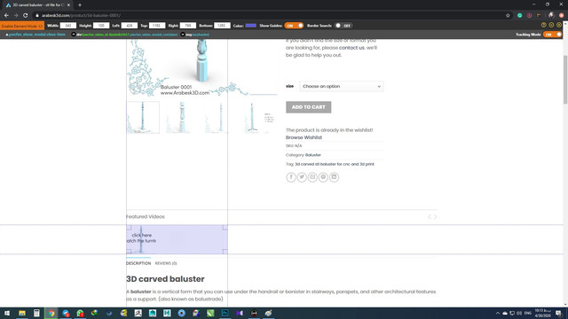The width and height of the screenshot is (568, 319).
Task: Click the page vertical scrollbar thumb
Action: pos(565,80)
